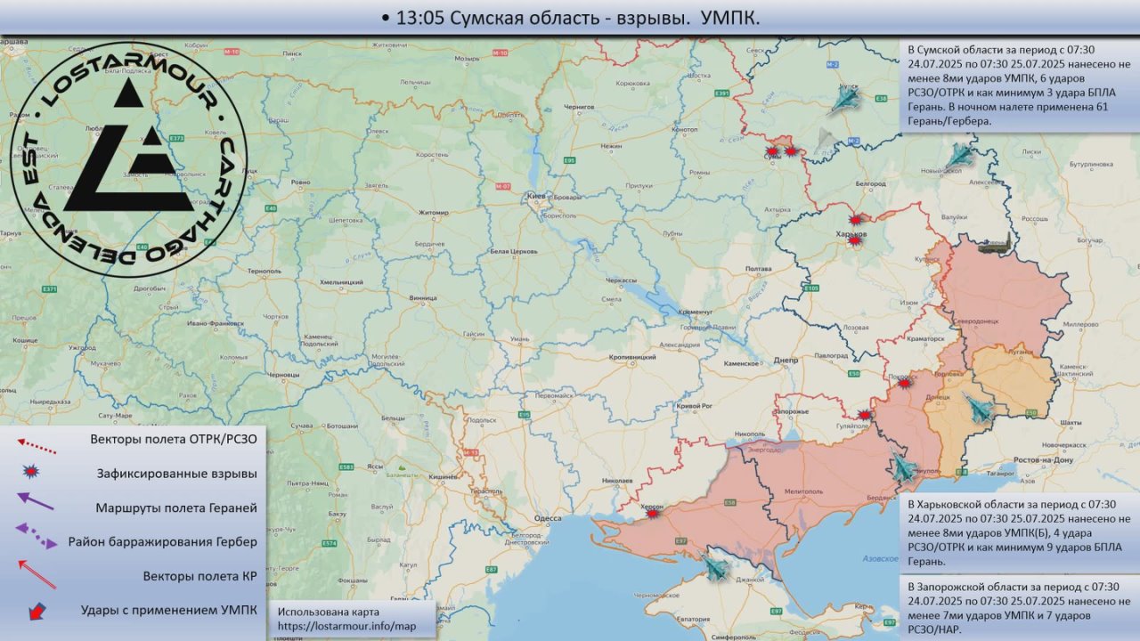Click the dashed purple double-arrow legend icon

pyautogui.click(x=36, y=534)
